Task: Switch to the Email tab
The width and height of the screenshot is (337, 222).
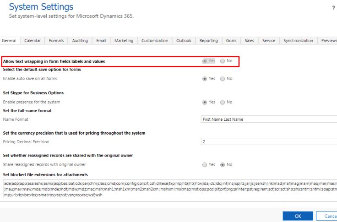Action: pyautogui.click(x=101, y=41)
